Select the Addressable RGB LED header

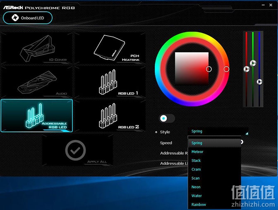tap(37, 116)
